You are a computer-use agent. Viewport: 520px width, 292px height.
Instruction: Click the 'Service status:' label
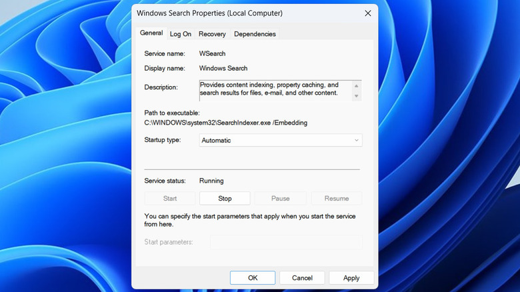[x=165, y=181]
